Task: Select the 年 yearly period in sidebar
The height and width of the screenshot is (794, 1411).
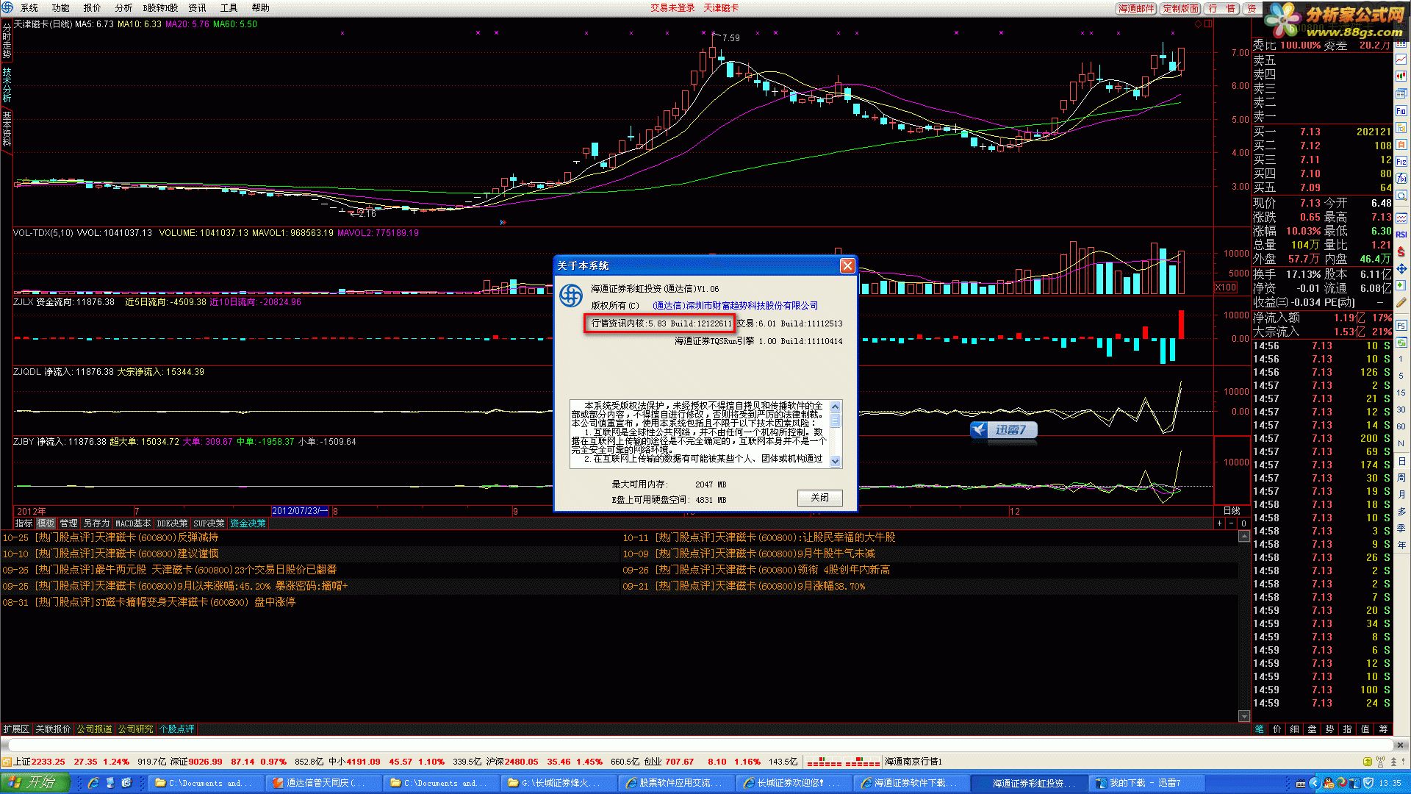Action: [1401, 545]
